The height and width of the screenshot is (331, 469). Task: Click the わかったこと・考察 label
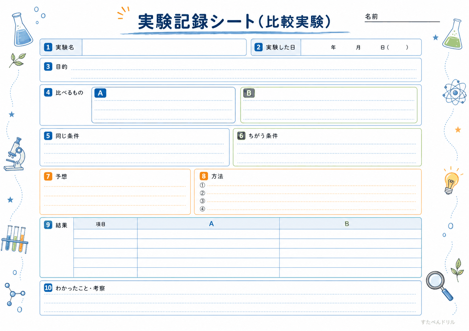(x=80, y=288)
